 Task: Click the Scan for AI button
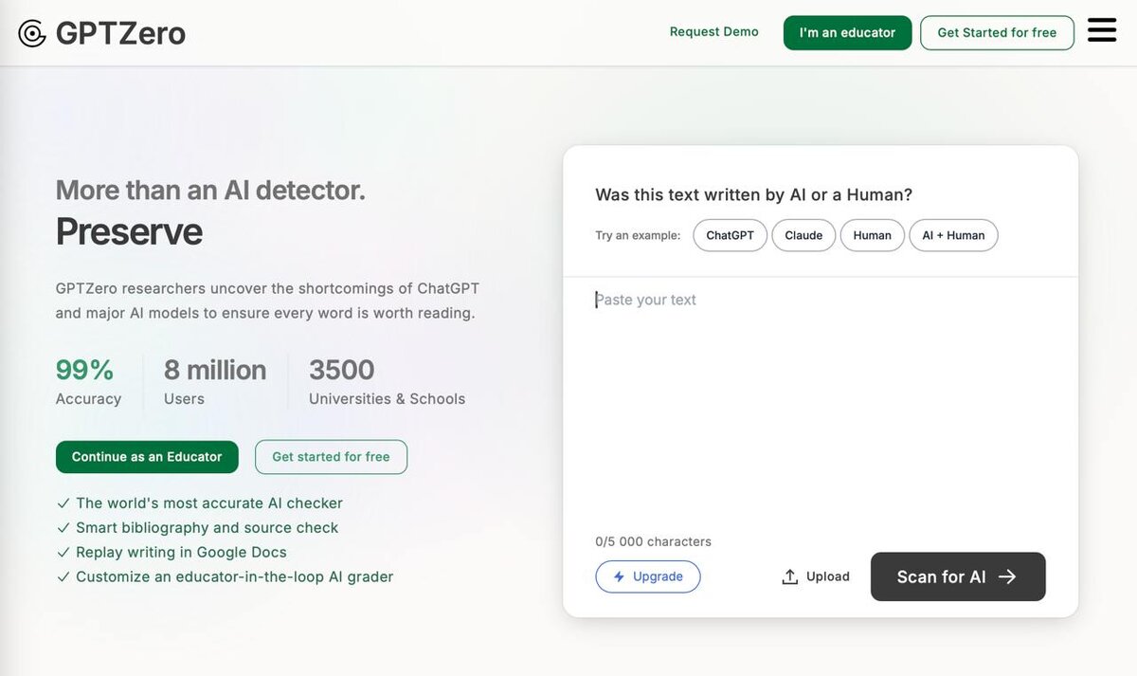coord(958,576)
